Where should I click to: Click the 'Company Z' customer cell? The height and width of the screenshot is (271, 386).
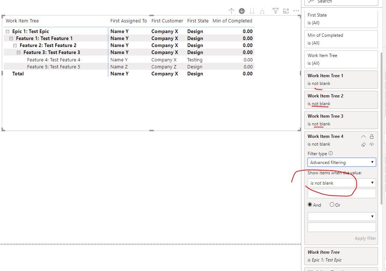164,67
